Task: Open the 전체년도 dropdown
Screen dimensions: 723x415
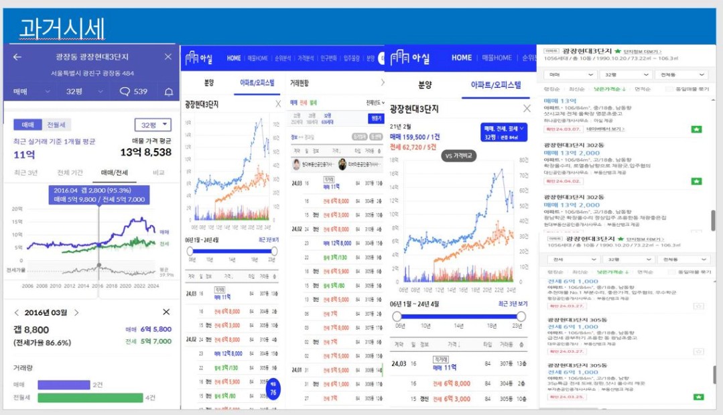Action: tap(375, 103)
